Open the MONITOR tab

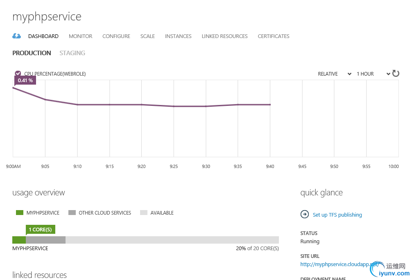80,36
